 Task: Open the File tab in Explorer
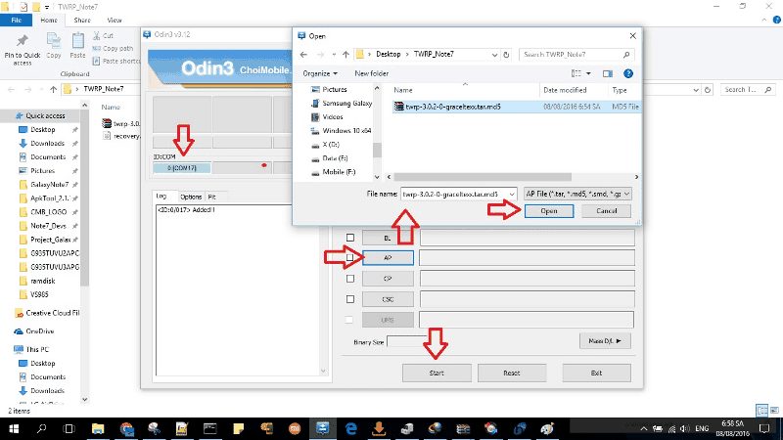click(x=16, y=20)
